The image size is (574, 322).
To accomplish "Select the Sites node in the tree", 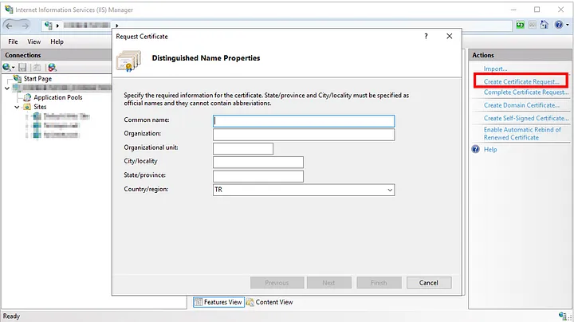I will click(40, 107).
